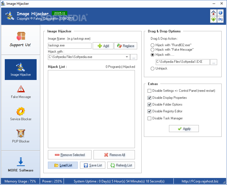Click the 2015.11 version badge
227x185 pixels.
(59, 13)
